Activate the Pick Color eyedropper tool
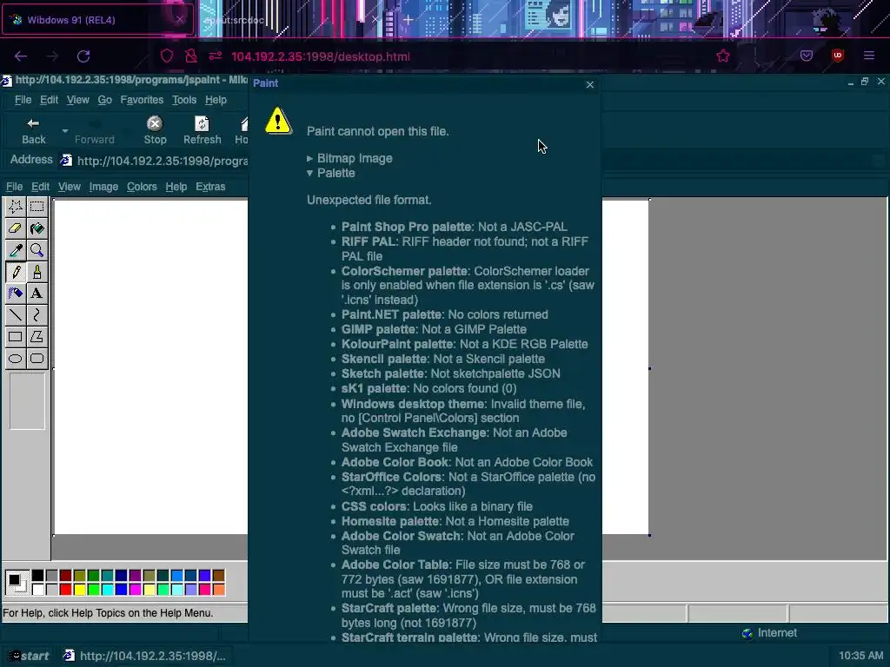This screenshot has height=667, width=890. pos(16,250)
